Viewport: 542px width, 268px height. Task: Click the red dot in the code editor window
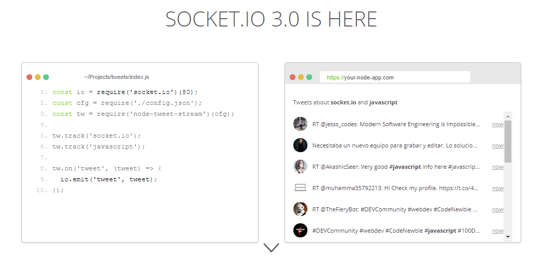coord(29,77)
